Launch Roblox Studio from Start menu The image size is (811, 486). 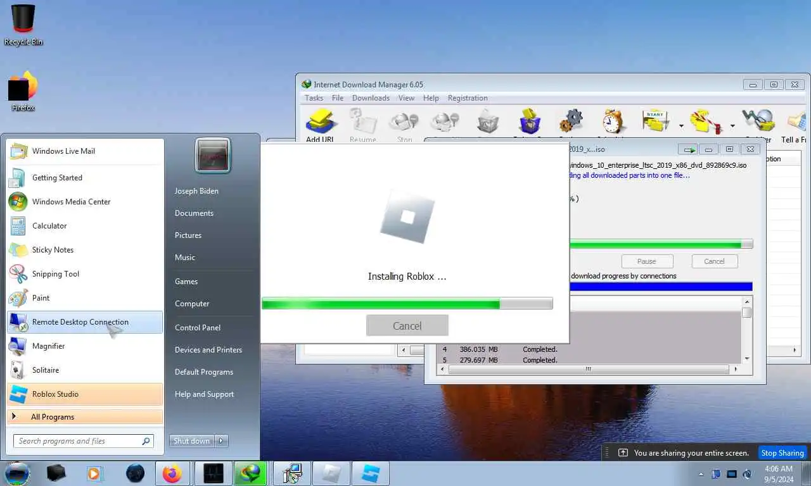click(84, 394)
